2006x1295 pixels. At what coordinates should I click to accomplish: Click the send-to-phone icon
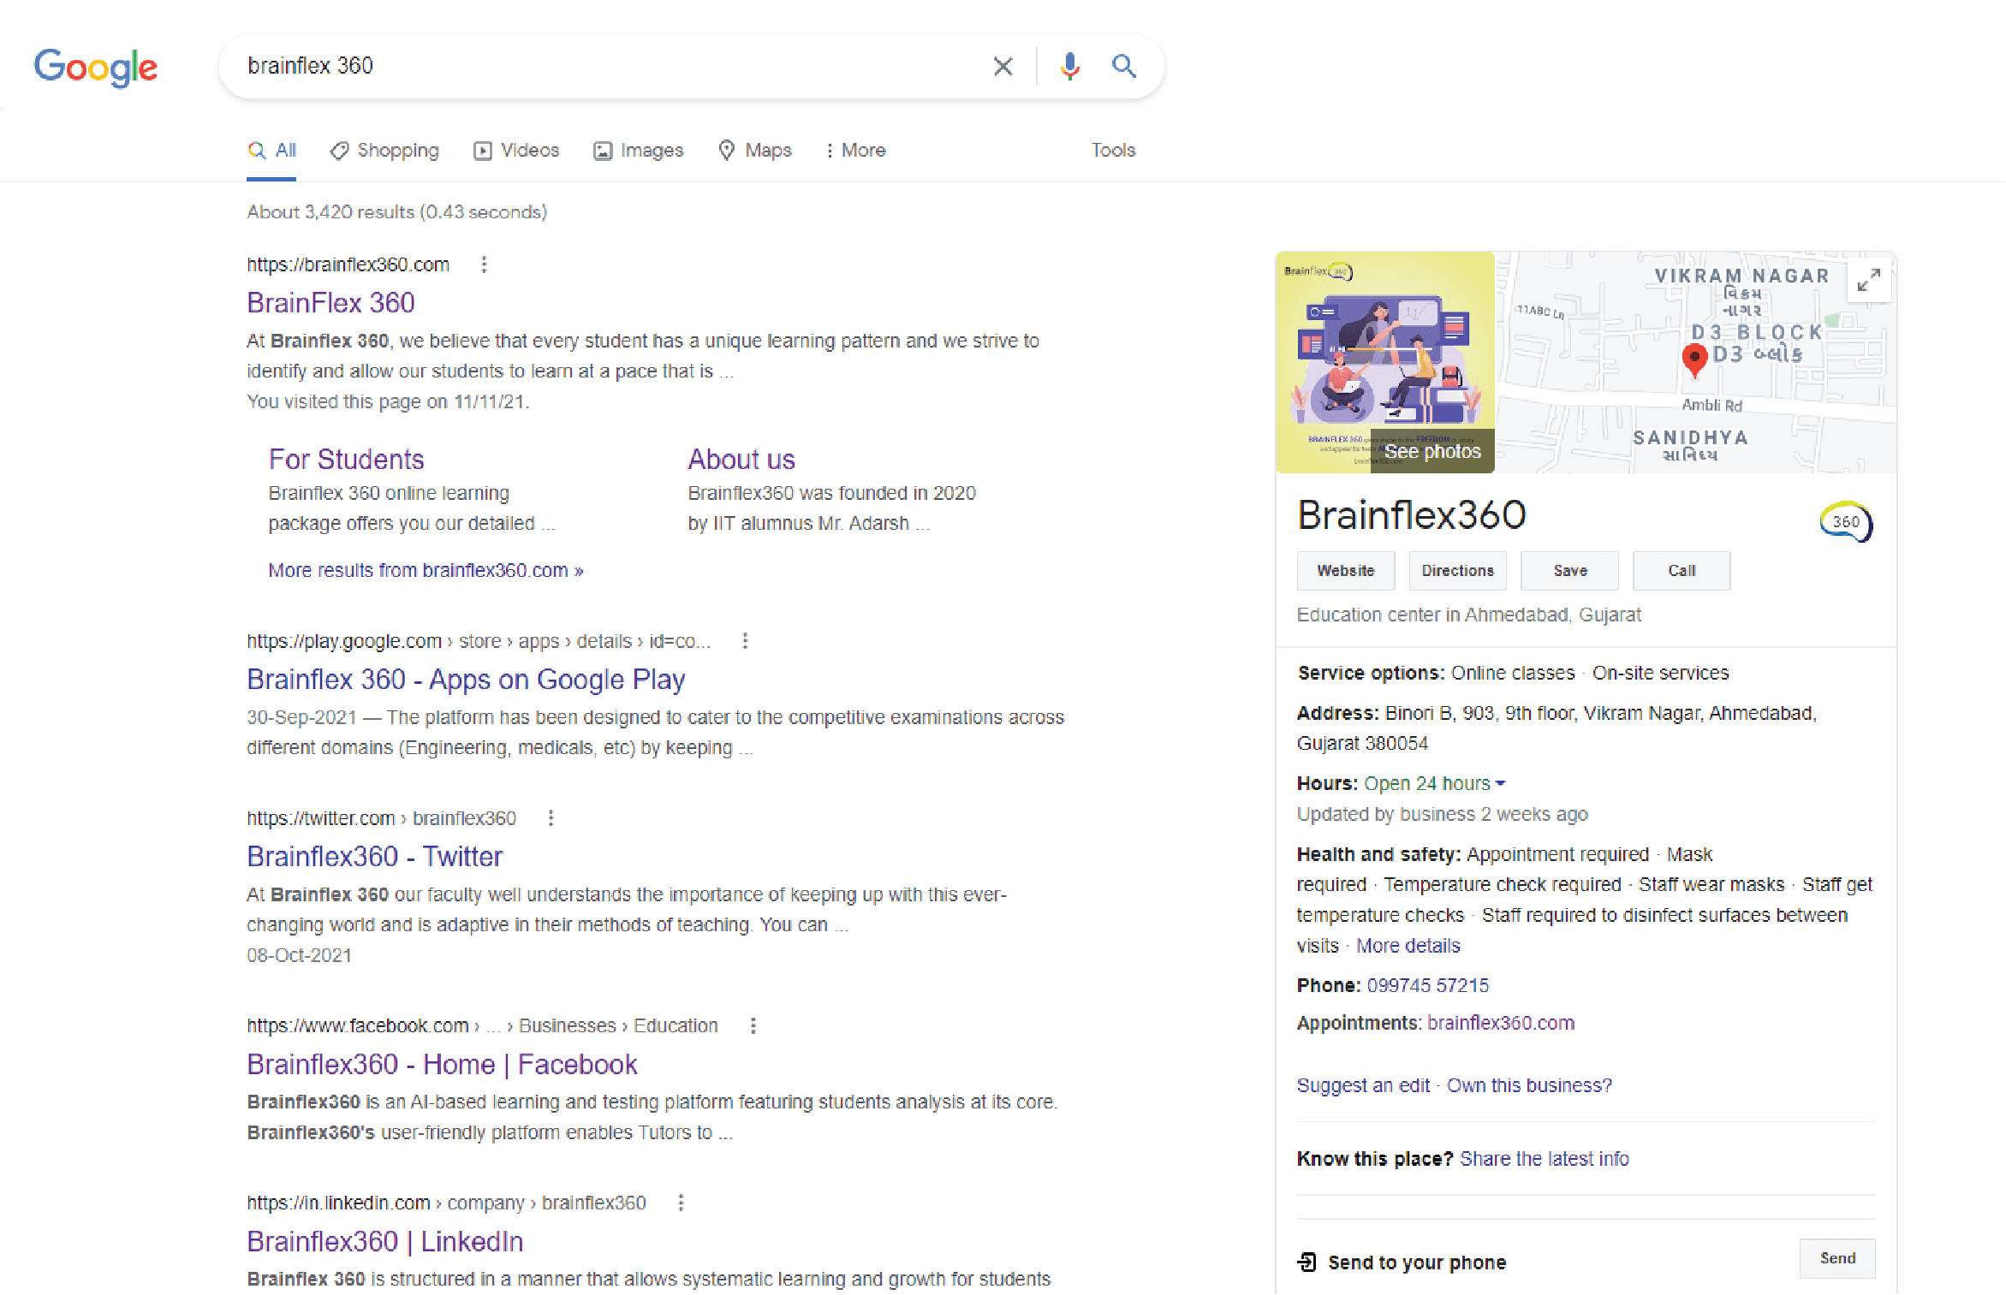(x=1307, y=1262)
